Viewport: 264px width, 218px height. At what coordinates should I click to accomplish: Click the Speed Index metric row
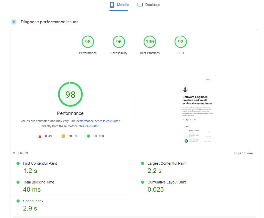(x=72, y=205)
